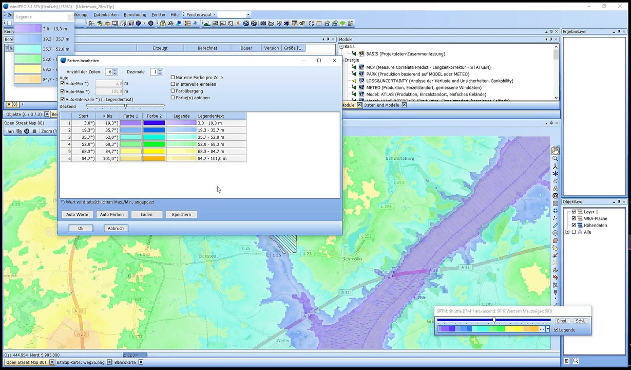Enable 'Nur eine Farbe pro Zeile'
Viewport: 631px width, 370px height.
[173, 78]
